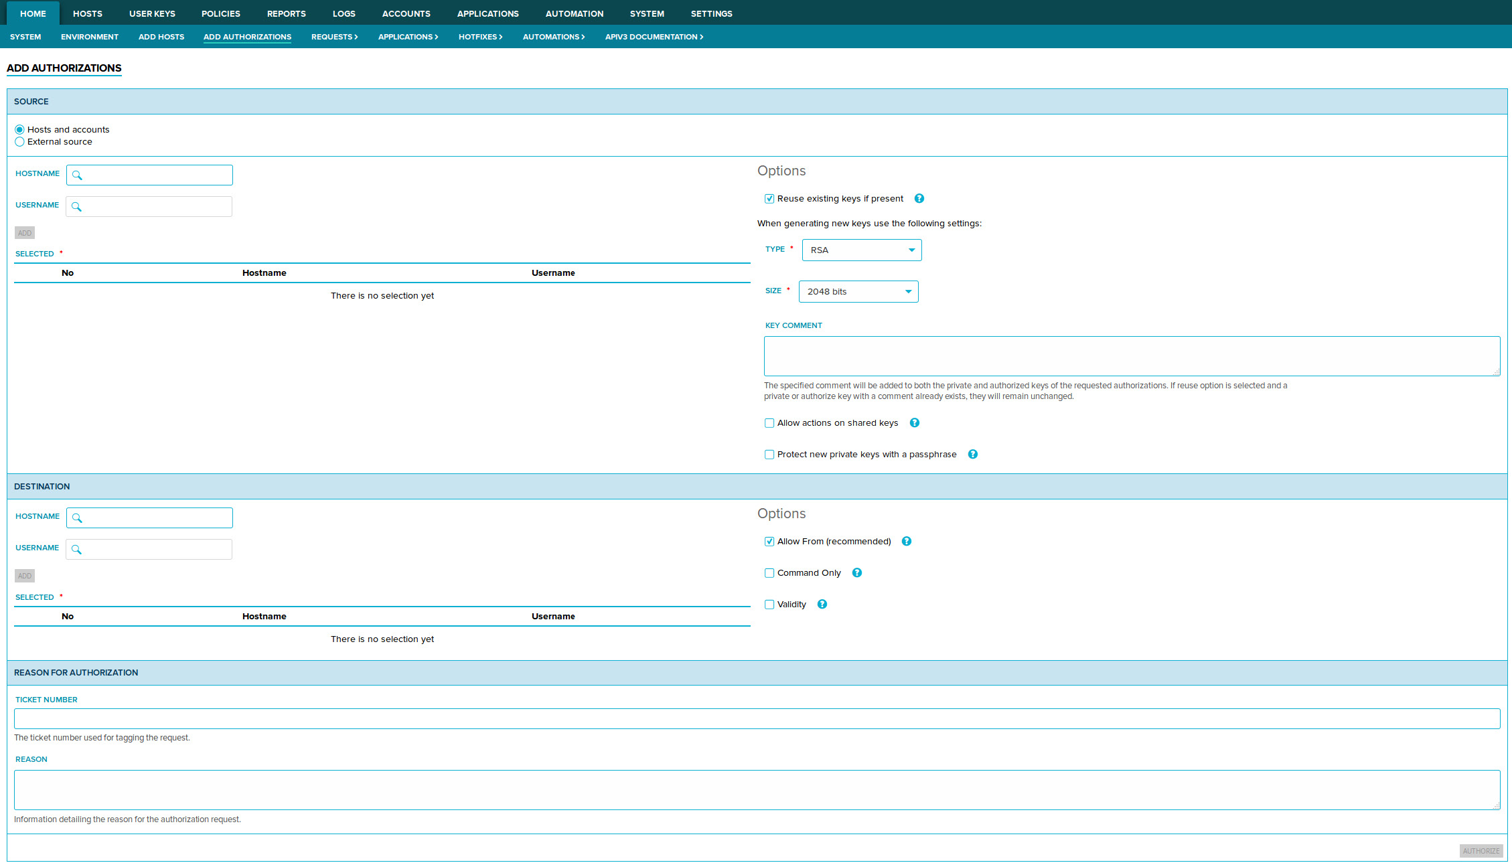
Task: Select Hosts and accounts radio button
Action: 19,129
